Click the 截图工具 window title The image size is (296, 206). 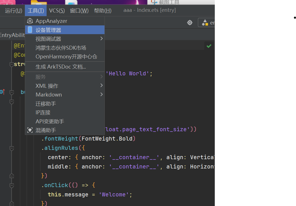point(169,2)
